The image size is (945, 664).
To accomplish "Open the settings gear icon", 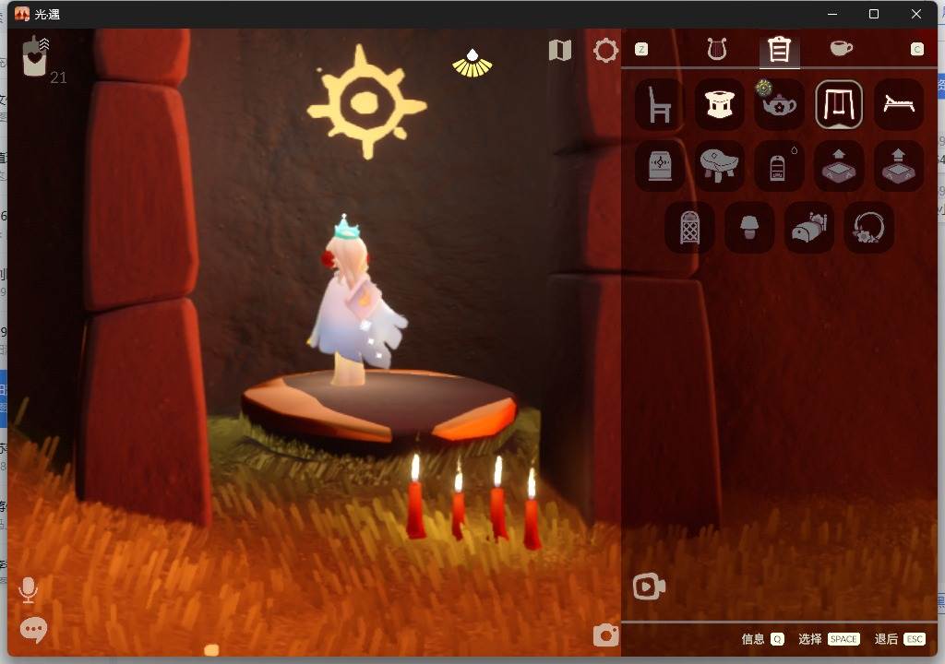I will tap(605, 51).
